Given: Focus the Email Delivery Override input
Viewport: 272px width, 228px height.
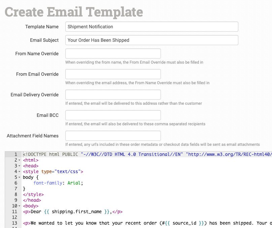Looking at the screenshot, I should 113,95.
